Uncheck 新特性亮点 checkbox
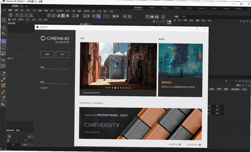The width and height of the screenshot is (251, 152). coord(180,144)
